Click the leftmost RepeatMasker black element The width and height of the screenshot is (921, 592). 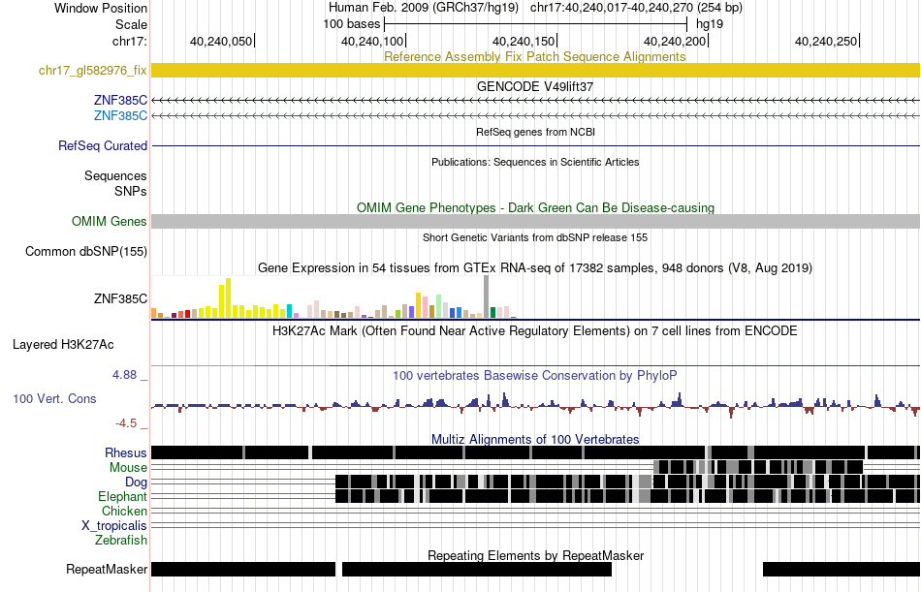[243, 569]
